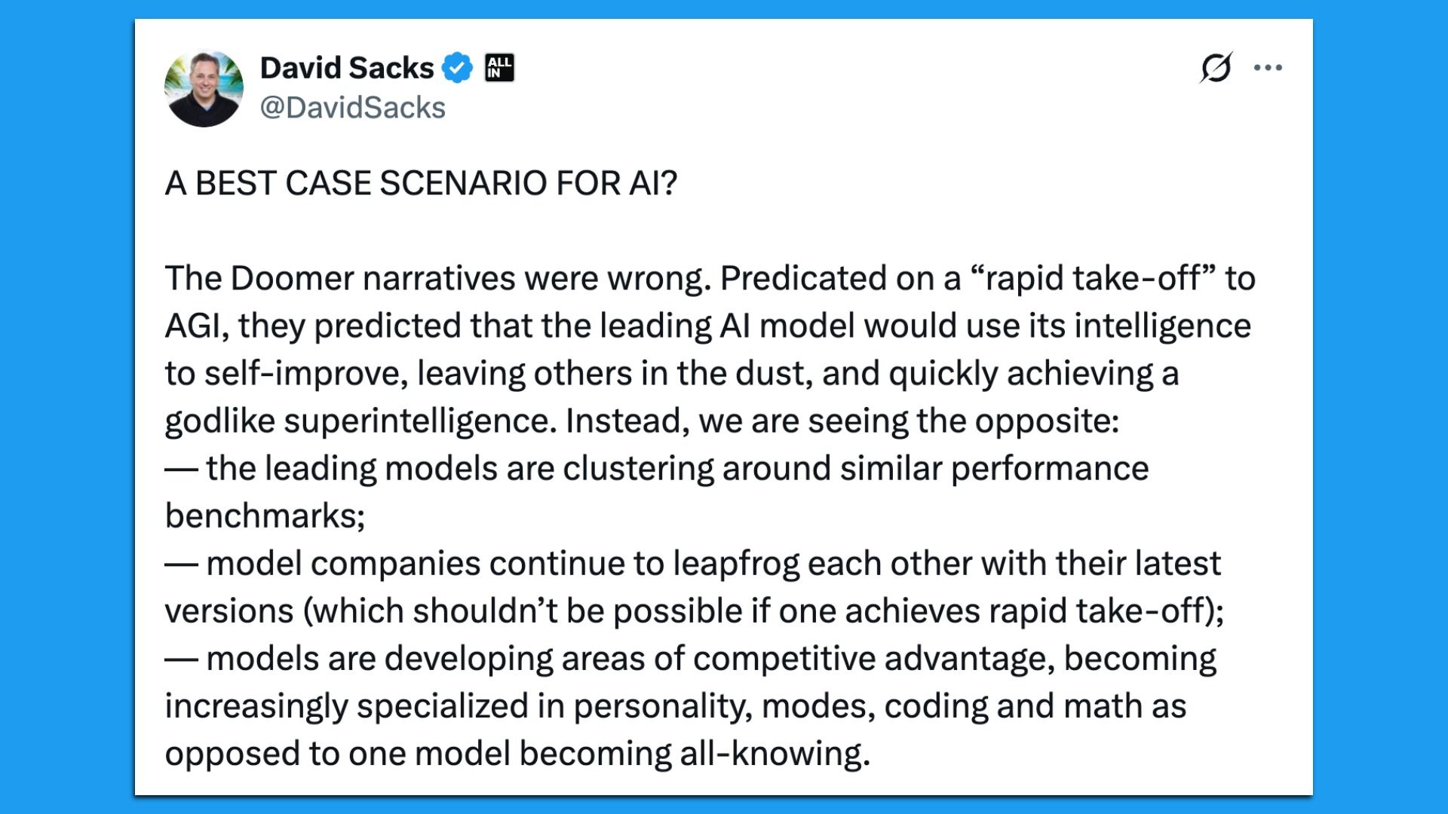This screenshot has height=814, width=1448.
Task: Click the headline A BEST CASE SCENARIO FOR AI?
Action: tap(422, 181)
